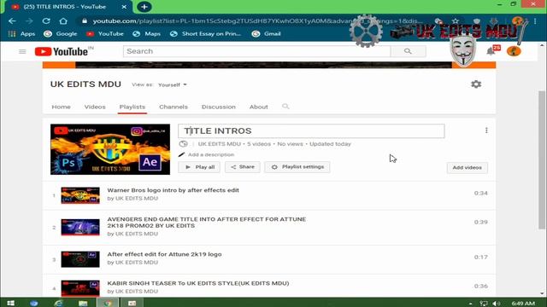Open the Discussion tab
The width and height of the screenshot is (547, 307).
coord(219,107)
